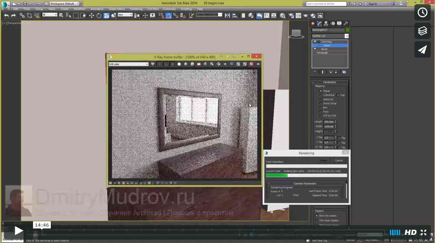Open the Material Editor from toolbar
Viewport: 435px width, 243px height.
[282, 15]
